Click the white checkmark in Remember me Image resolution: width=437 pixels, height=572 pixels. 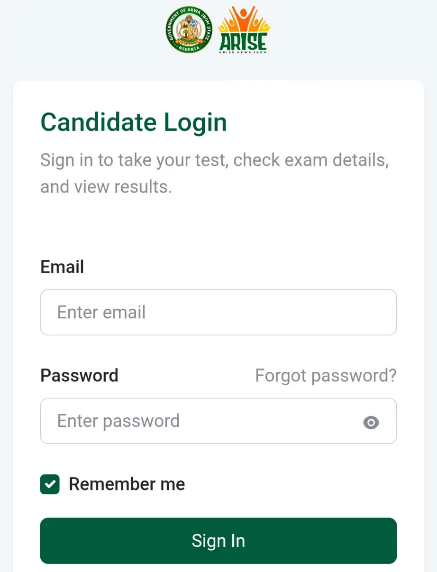click(50, 484)
